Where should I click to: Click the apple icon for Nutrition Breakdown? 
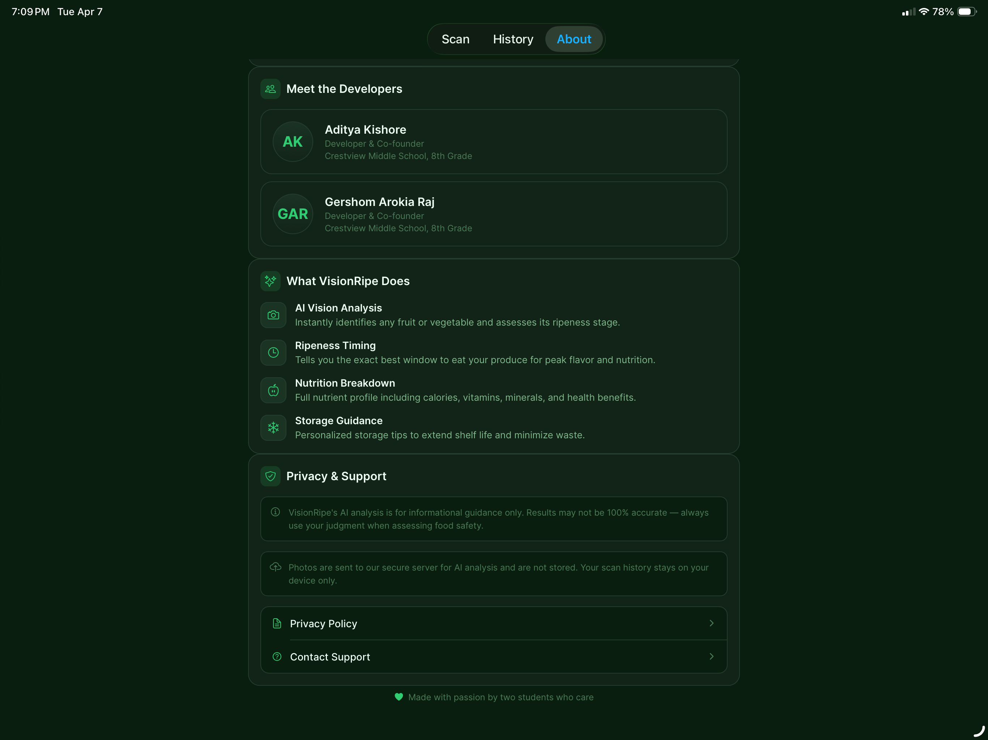[273, 390]
